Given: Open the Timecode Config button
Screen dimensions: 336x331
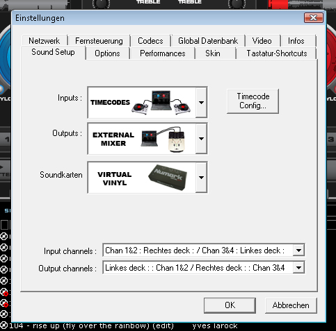Looking at the screenshot, I should click(x=253, y=101).
